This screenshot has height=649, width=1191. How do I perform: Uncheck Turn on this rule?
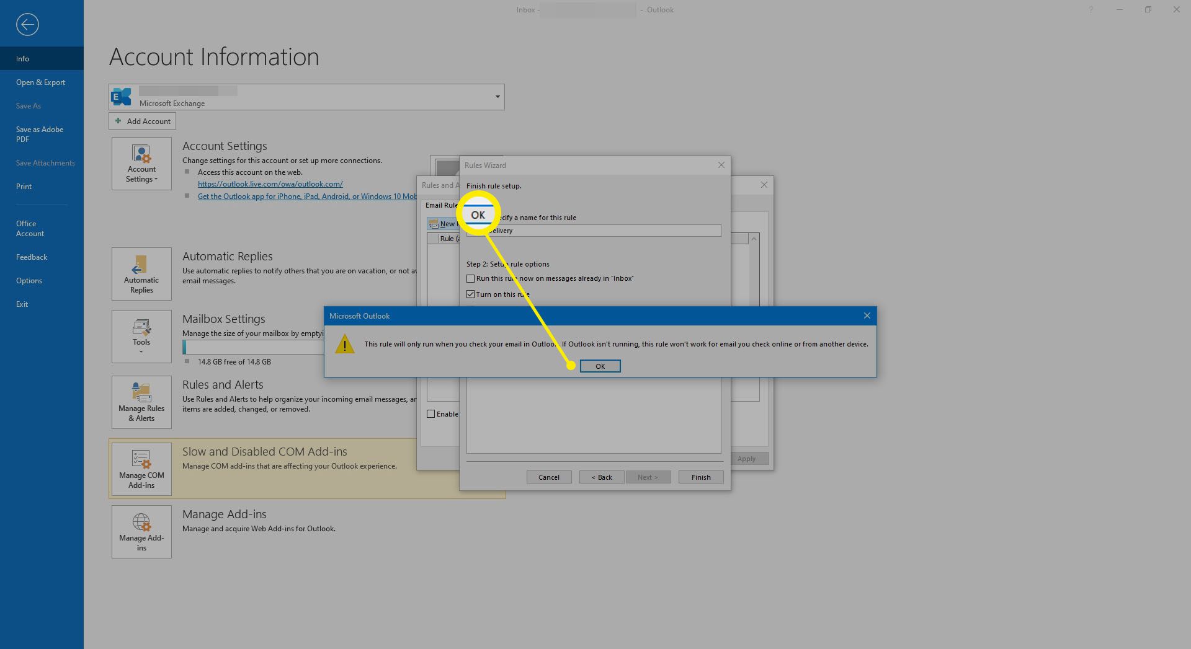pos(470,294)
